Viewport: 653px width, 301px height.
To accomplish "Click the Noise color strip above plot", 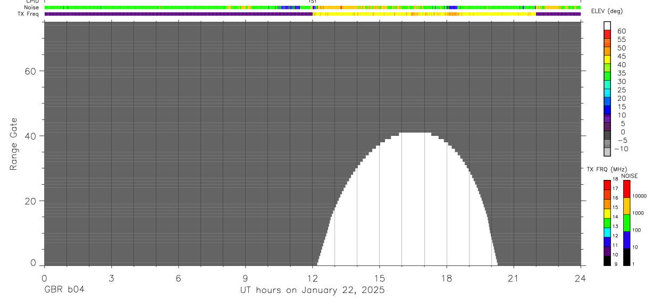I will coord(313,7).
